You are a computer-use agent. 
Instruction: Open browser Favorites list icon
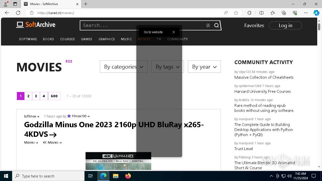[273, 13]
